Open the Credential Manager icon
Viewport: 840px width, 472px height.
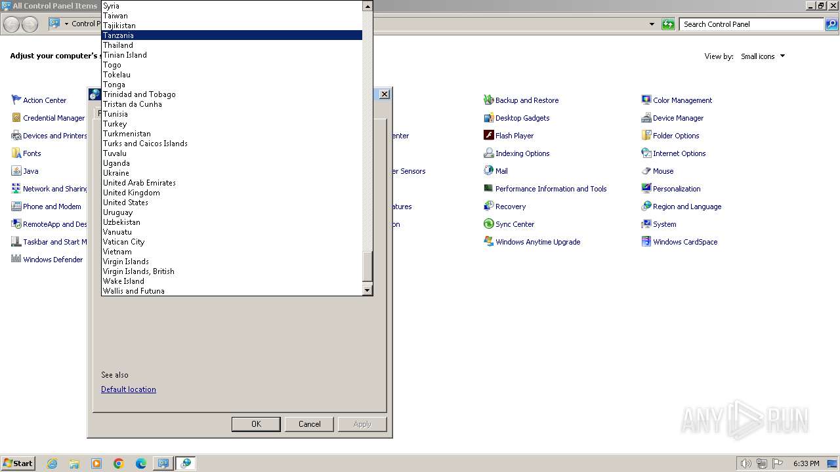[16, 118]
